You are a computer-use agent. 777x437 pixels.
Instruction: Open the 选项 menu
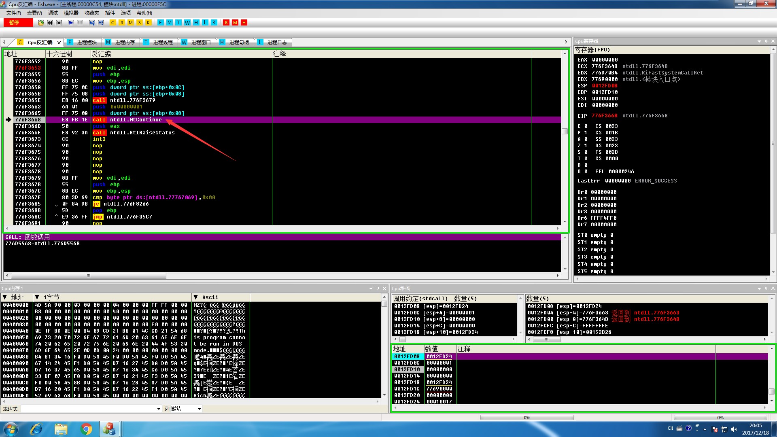(x=126, y=13)
